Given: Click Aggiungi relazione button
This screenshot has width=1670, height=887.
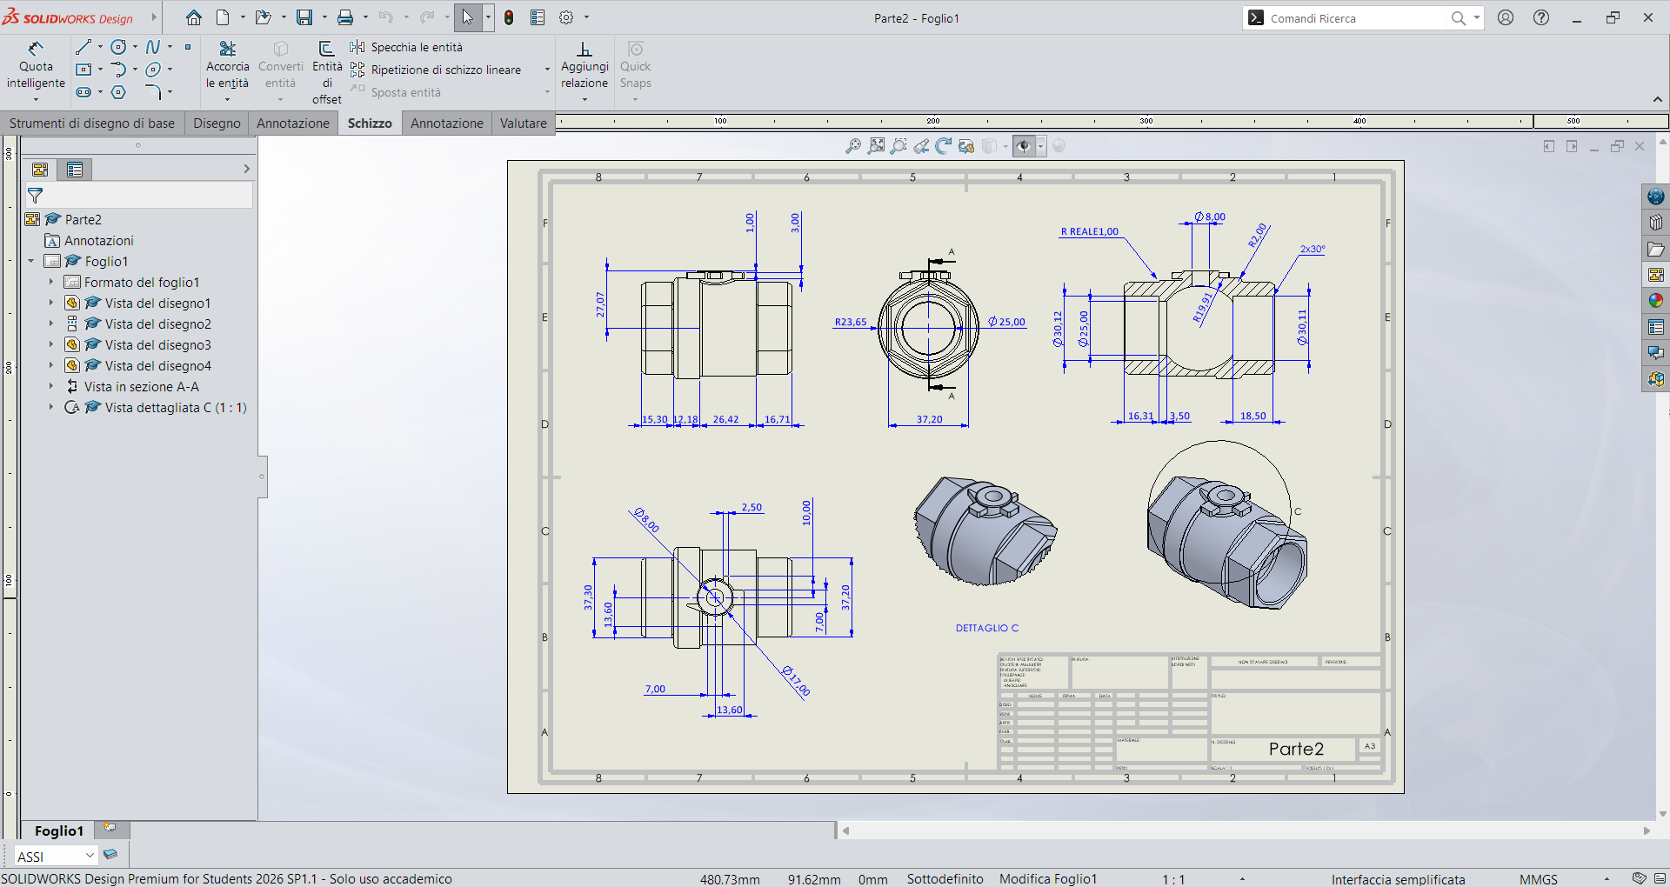Looking at the screenshot, I should [584, 68].
